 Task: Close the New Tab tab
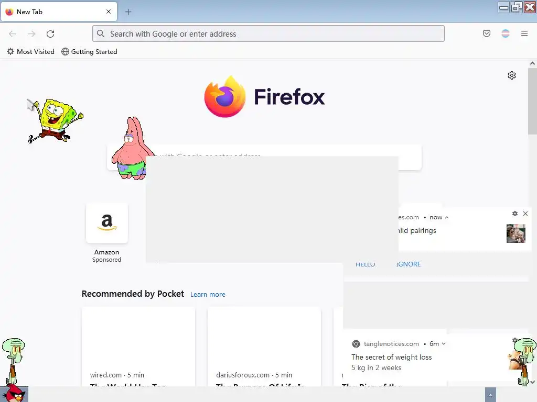109,12
